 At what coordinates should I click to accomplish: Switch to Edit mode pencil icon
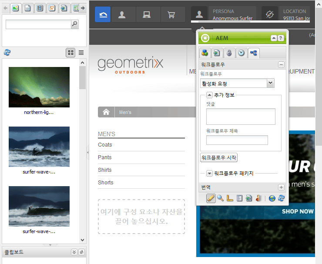pos(211,198)
